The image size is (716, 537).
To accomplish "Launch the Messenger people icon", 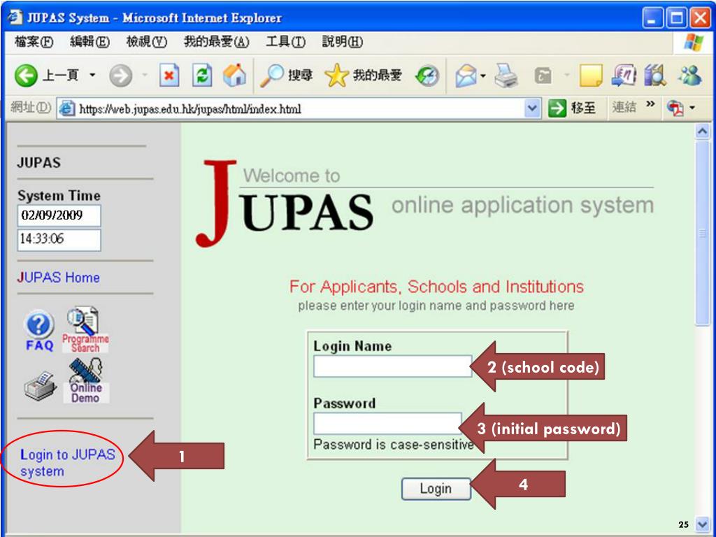I will (x=689, y=76).
